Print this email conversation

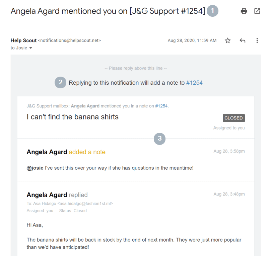click(244, 11)
